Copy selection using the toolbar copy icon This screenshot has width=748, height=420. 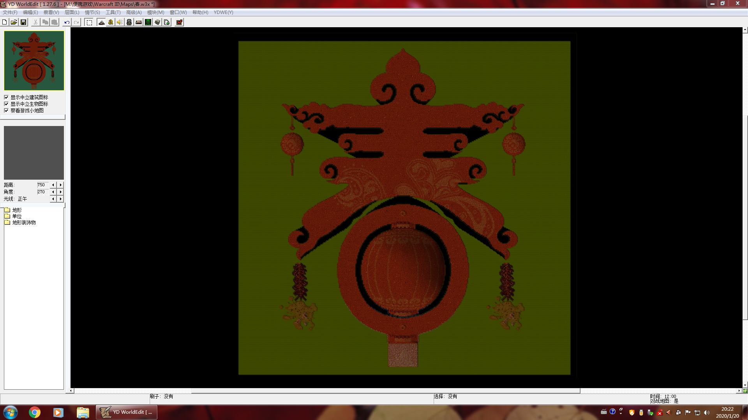point(45,22)
